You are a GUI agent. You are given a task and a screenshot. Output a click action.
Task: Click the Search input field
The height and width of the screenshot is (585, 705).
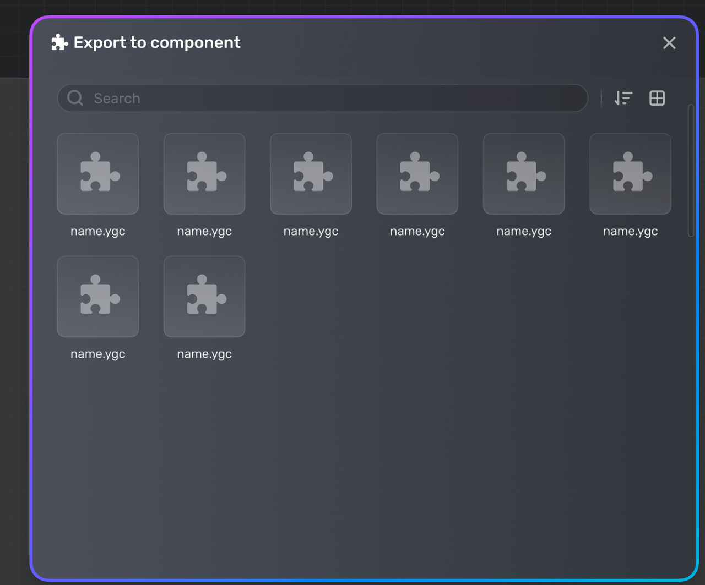[x=330, y=99]
